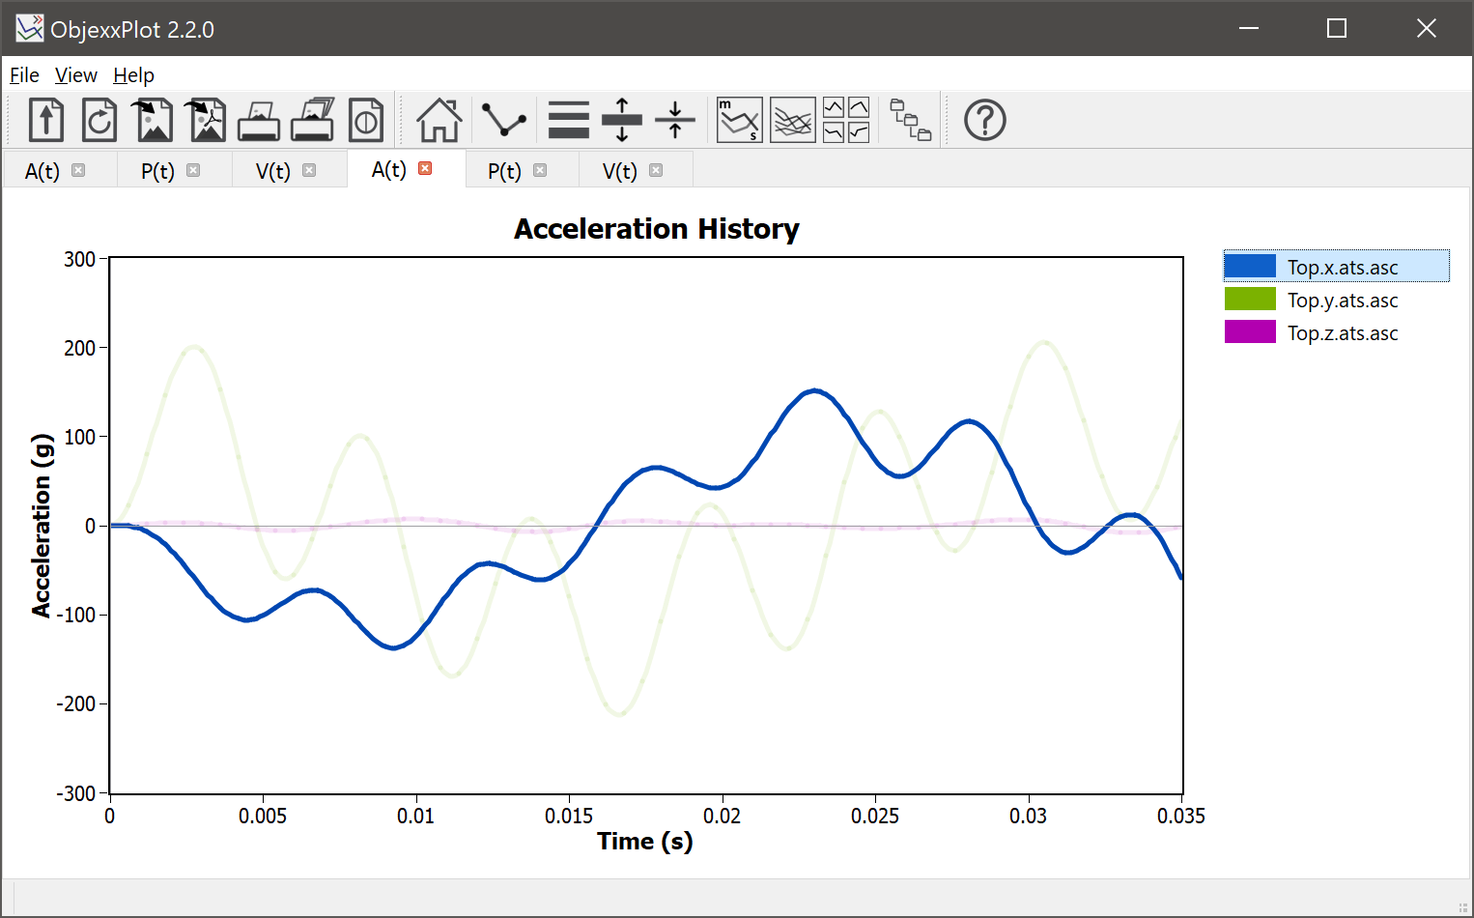Open Help via the question mark icon
Viewport: 1474px width, 918px height.
tap(984, 119)
